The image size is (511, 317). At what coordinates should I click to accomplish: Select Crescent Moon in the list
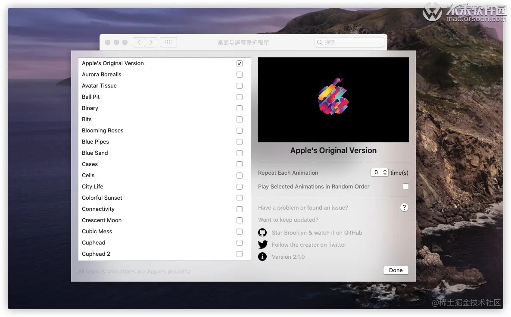pyautogui.click(x=165, y=220)
